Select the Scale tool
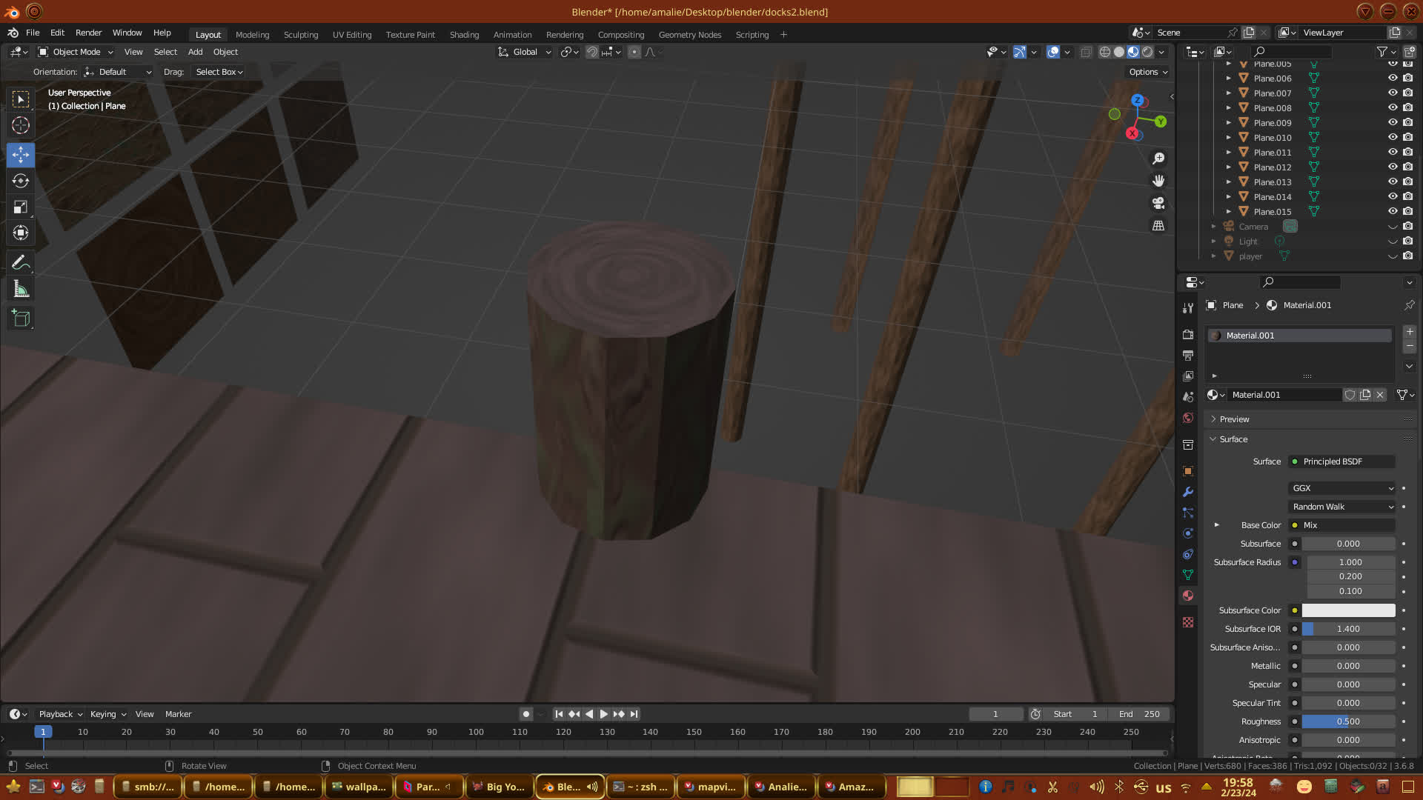The image size is (1423, 800). pos(21,207)
